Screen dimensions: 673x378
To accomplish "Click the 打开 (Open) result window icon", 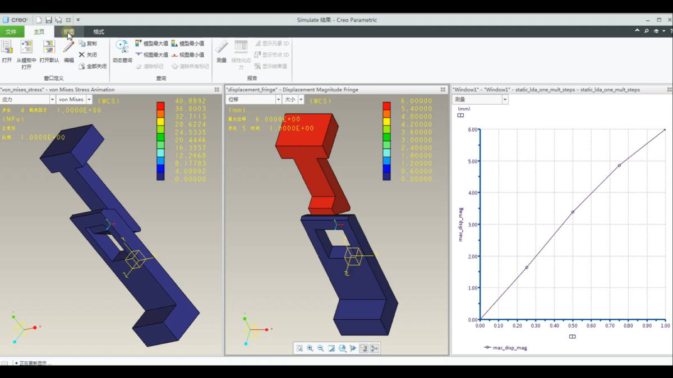I will [7, 47].
